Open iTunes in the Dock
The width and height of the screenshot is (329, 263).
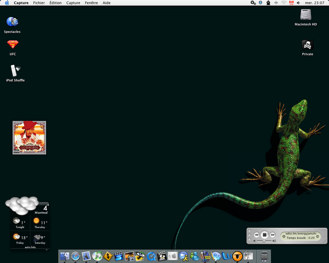[97, 256]
